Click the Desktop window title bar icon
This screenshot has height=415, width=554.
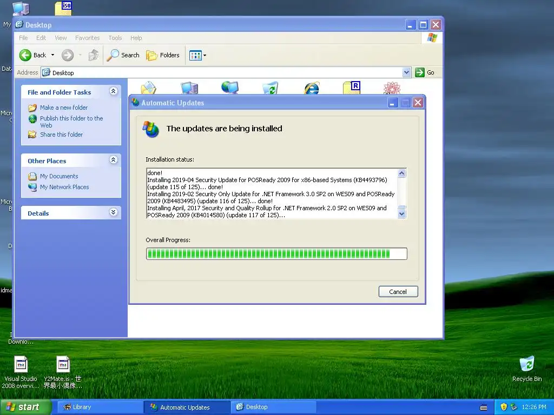[19, 24]
